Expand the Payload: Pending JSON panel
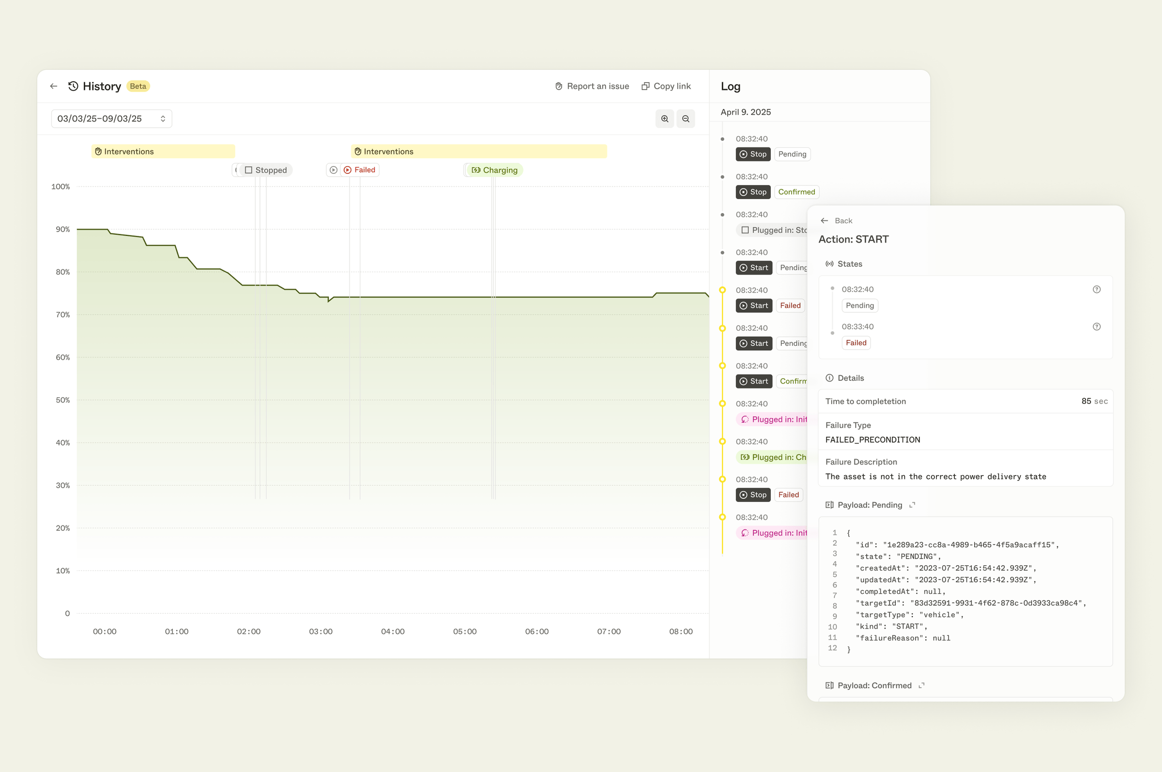Image resolution: width=1162 pixels, height=772 pixels. click(913, 505)
